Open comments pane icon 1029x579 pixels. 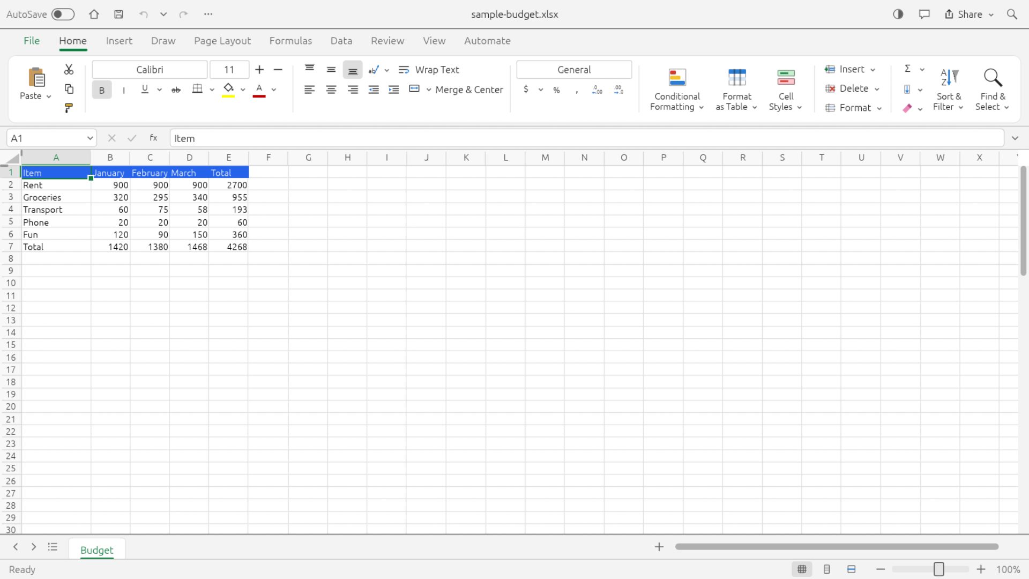pyautogui.click(x=924, y=14)
